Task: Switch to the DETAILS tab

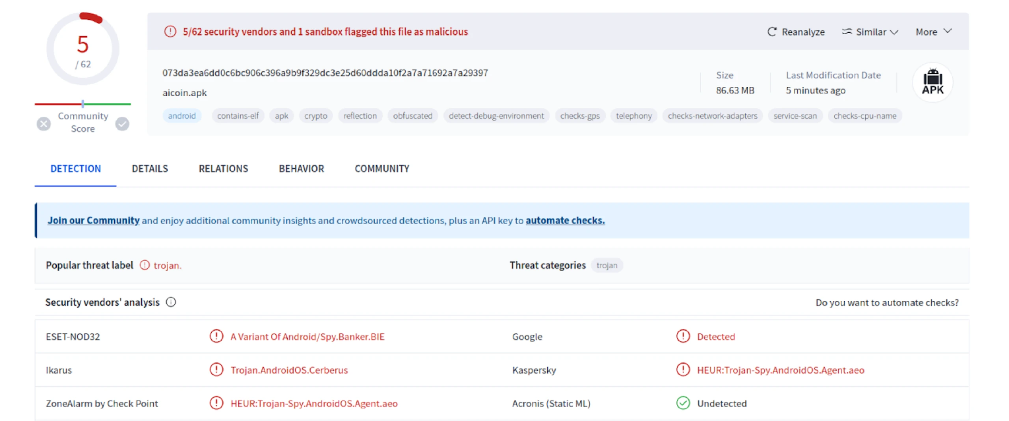Action: point(150,169)
